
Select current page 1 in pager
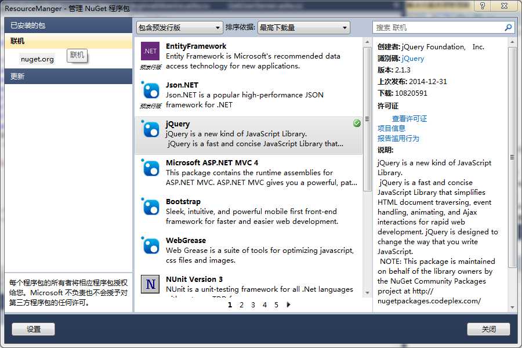point(230,304)
